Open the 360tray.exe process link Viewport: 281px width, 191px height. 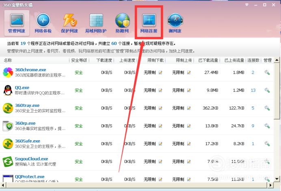point(27,105)
